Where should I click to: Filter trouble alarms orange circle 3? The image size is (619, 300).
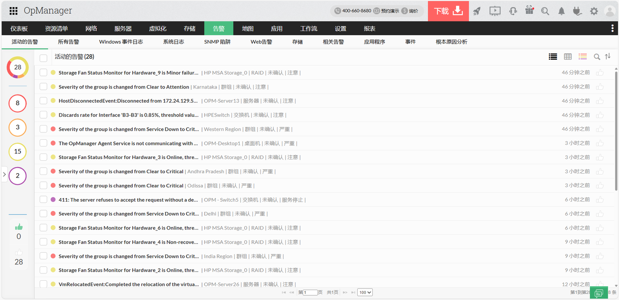(18, 127)
